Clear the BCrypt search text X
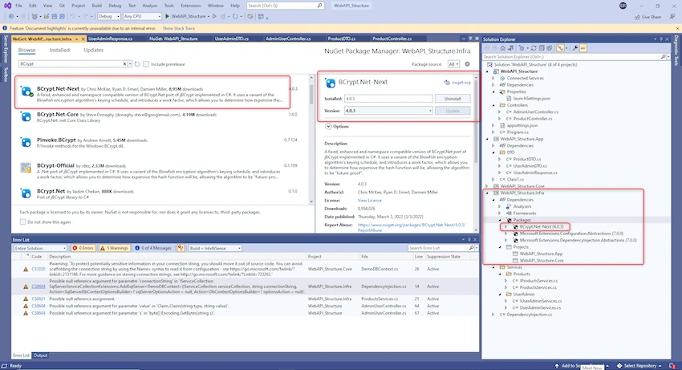Screen dimensions: 682x370 (x=125, y=64)
